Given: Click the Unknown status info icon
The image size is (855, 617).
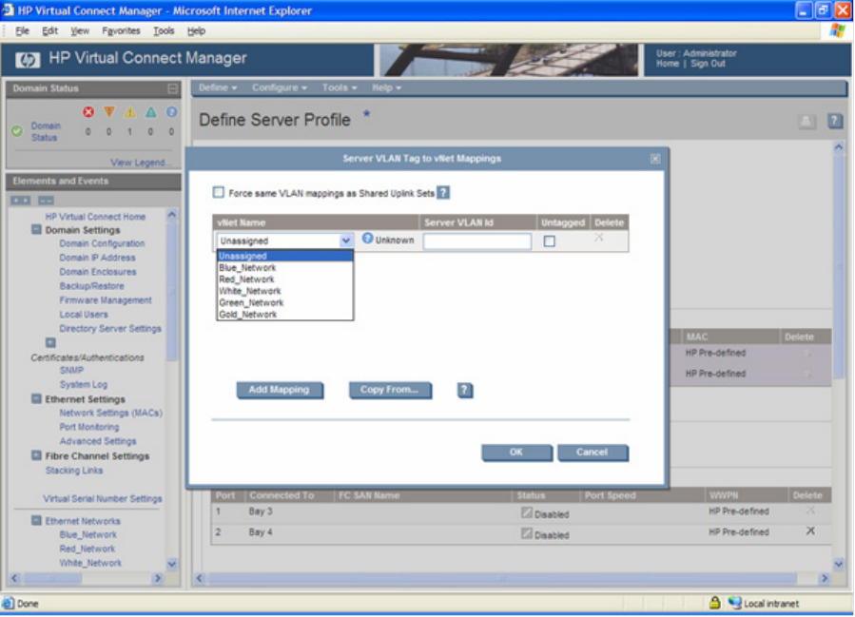Looking at the screenshot, I should pyautogui.click(x=367, y=239).
